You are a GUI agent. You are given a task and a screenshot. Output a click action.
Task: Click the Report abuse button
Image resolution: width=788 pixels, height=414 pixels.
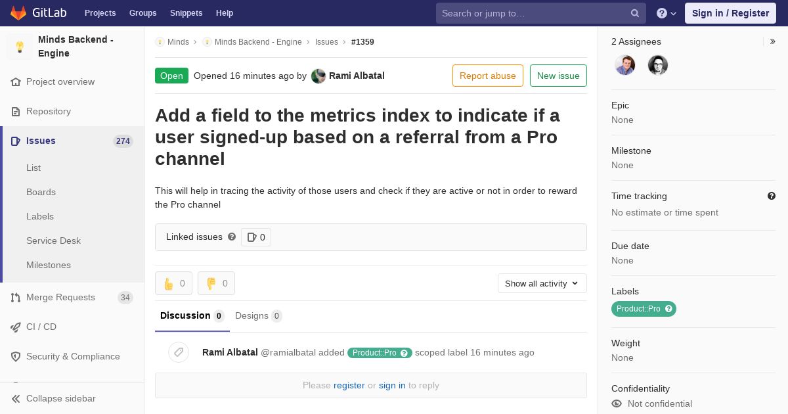tap(488, 76)
